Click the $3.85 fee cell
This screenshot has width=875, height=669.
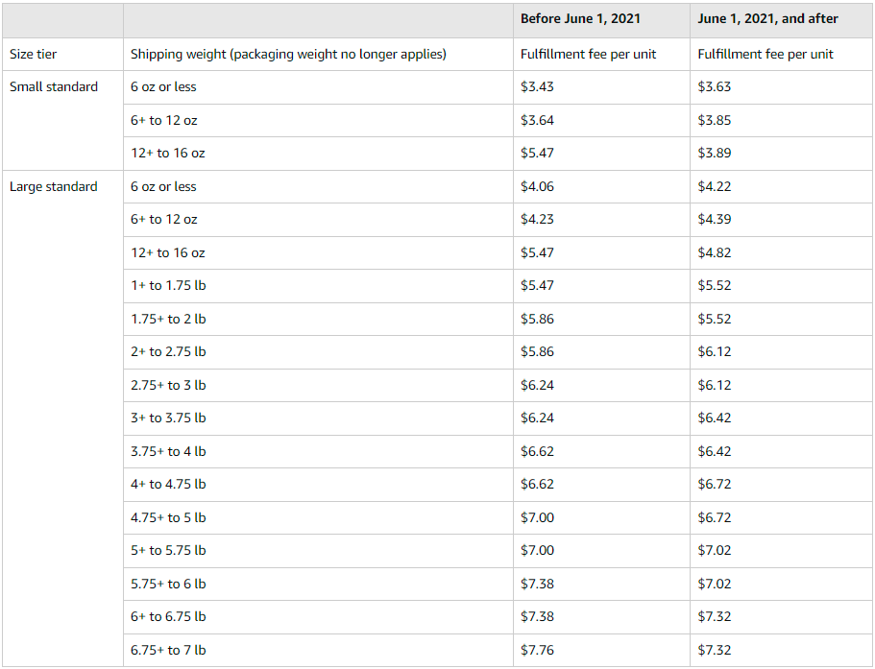click(781, 120)
